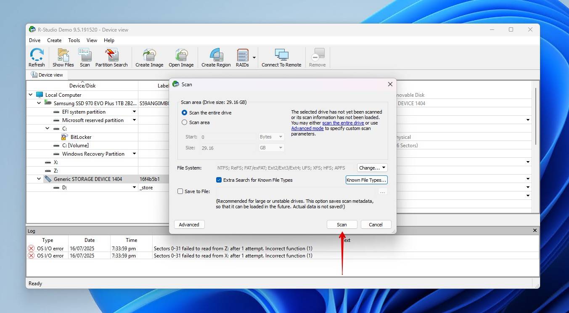Close the Log panel with its X
The image size is (569, 313).
[x=535, y=231]
